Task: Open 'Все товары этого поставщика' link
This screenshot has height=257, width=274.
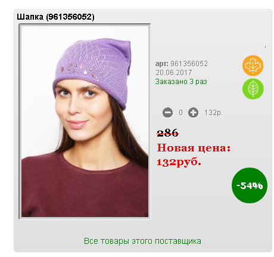Action: pyautogui.click(x=142, y=241)
